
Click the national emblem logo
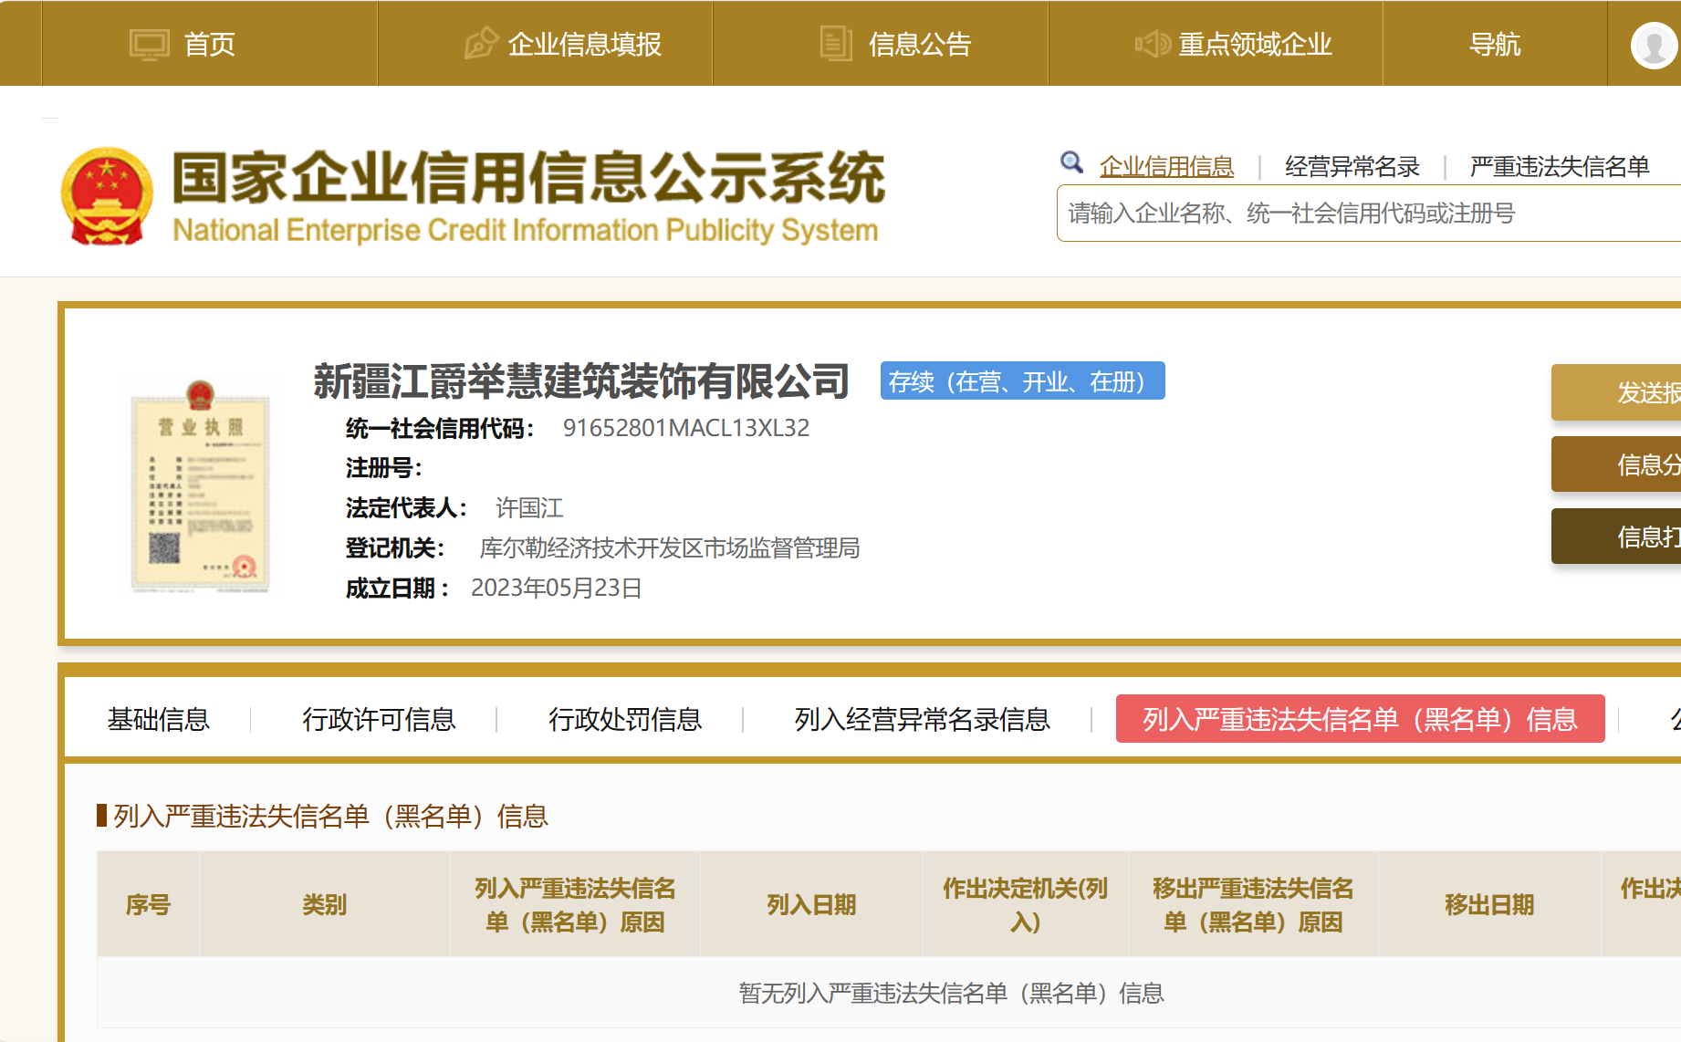click(107, 196)
